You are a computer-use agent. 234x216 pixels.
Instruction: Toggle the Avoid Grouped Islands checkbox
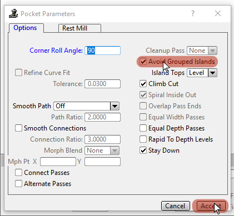(143, 62)
